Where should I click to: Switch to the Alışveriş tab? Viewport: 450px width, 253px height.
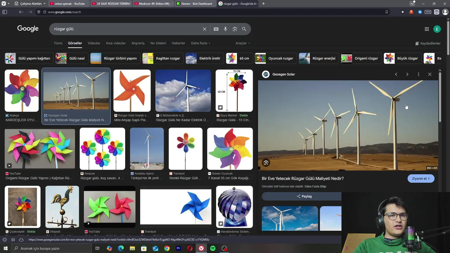pos(138,43)
